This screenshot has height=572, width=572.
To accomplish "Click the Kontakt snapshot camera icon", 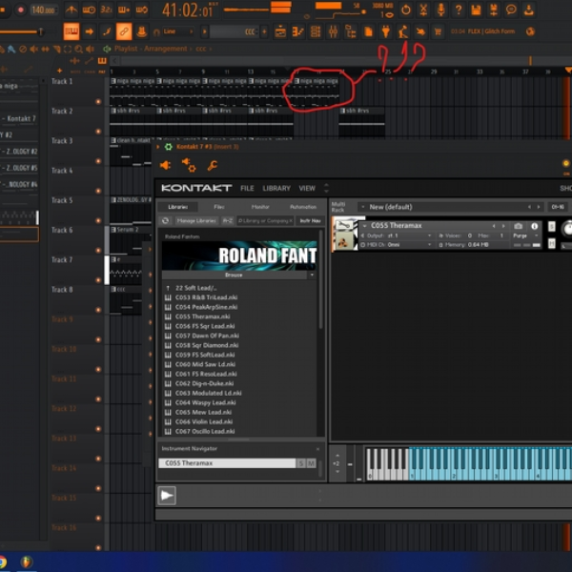I will click(518, 227).
